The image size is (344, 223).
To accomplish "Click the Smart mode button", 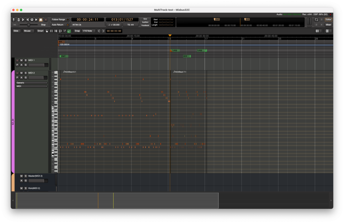I will tap(40, 31).
